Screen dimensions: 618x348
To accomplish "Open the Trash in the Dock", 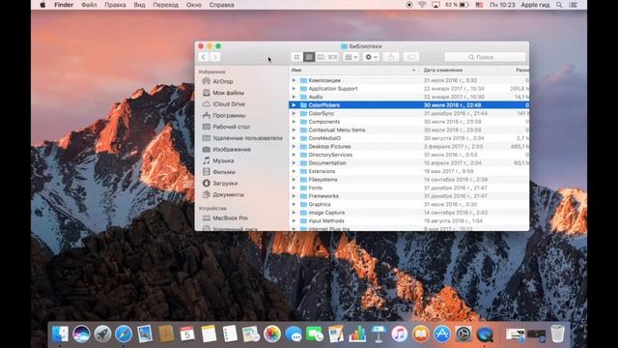I will [x=557, y=333].
